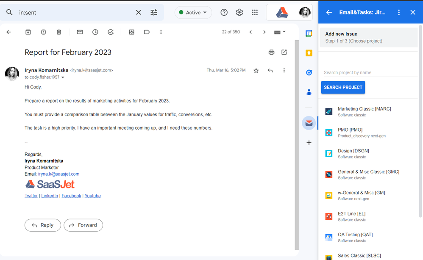Clear the in:sent search query

(139, 12)
